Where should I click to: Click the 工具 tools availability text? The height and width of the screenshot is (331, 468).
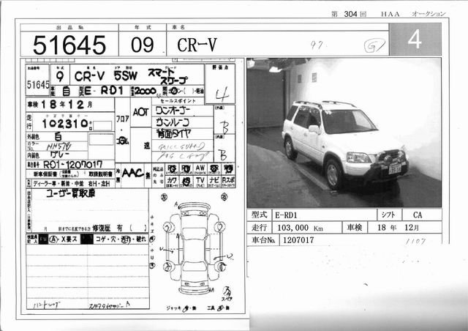219,308
